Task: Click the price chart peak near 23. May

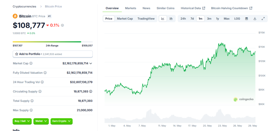Action: click(x=221, y=43)
